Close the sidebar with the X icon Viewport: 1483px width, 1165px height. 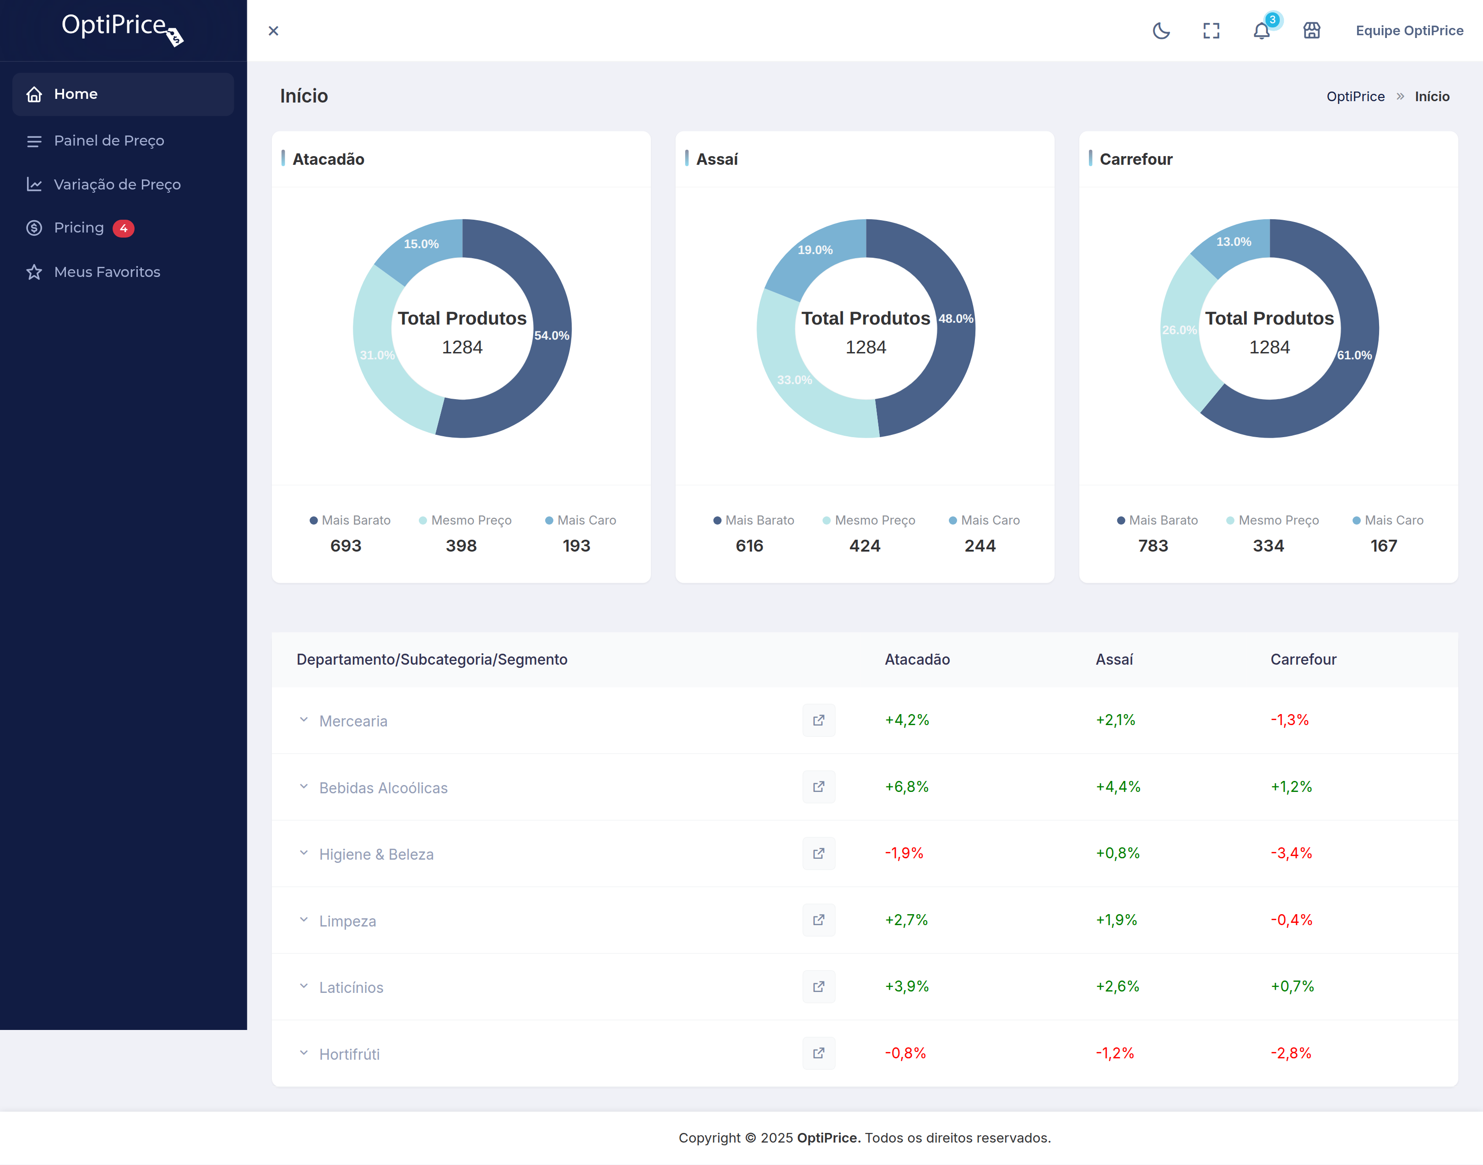click(273, 31)
